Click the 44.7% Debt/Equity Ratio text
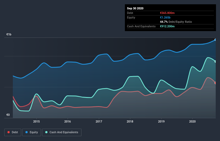This screenshot has width=220, height=141. [176, 22]
